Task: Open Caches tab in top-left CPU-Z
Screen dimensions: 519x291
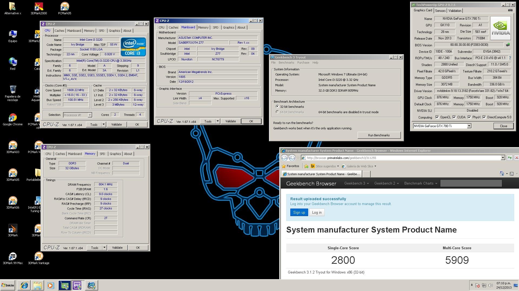Action: tap(59, 31)
